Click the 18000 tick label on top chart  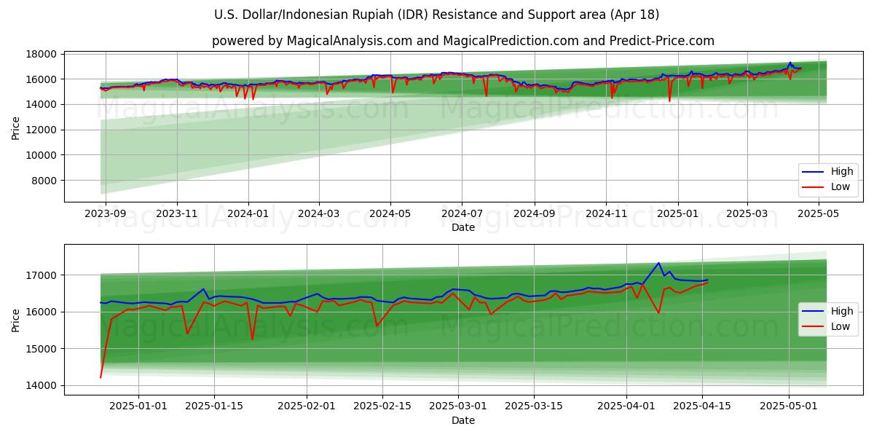click(42, 54)
